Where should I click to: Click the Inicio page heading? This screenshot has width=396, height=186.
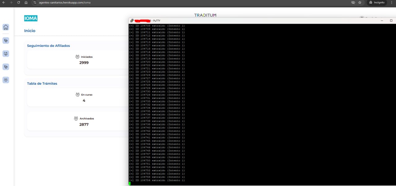pyautogui.click(x=30, y=31)
